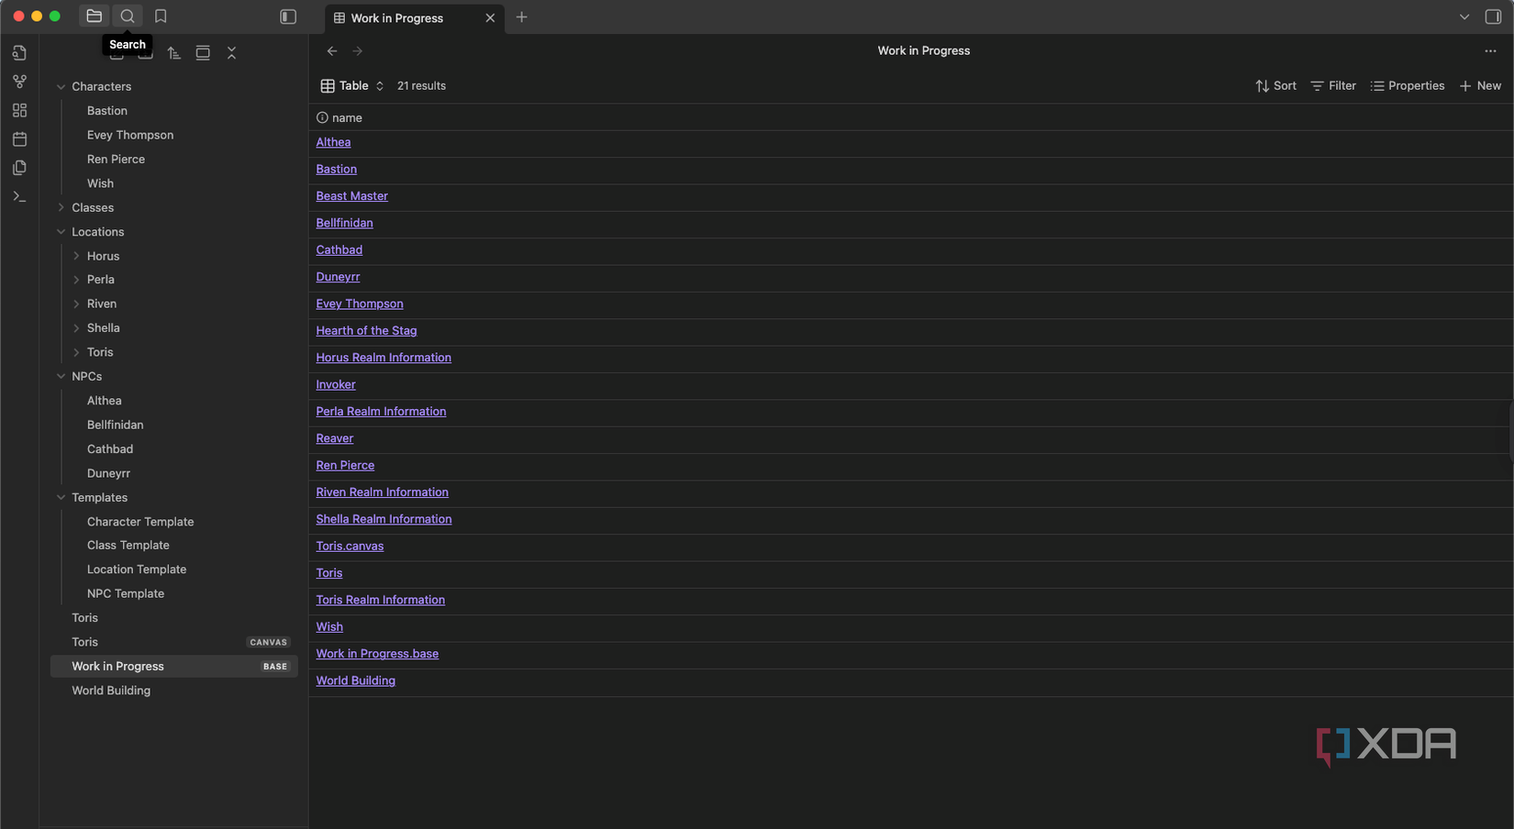Open Cathbad note in sidebar

pyautogui.click(x=110, y=449)
